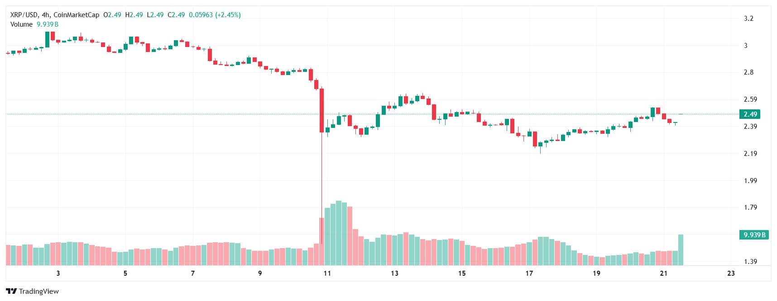This screenshot has width=777, height=301.
Task: Click the +2.45% change value in legend
Action: (227, 15)
